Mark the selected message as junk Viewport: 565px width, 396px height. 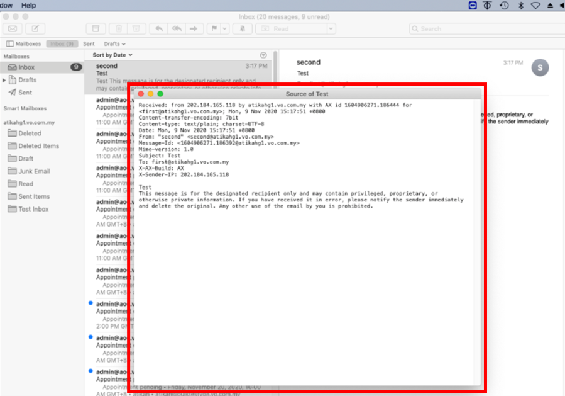coord(136,29)
